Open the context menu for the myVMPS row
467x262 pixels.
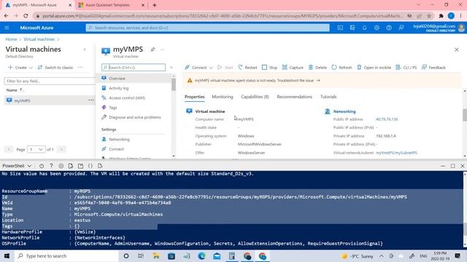(90, 100)
